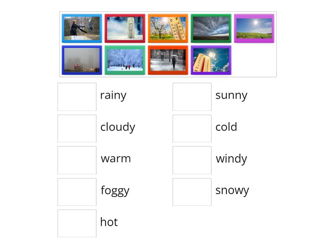Select the cloudy label
Screen dimensions: 336x252
[x=118, y=127]
